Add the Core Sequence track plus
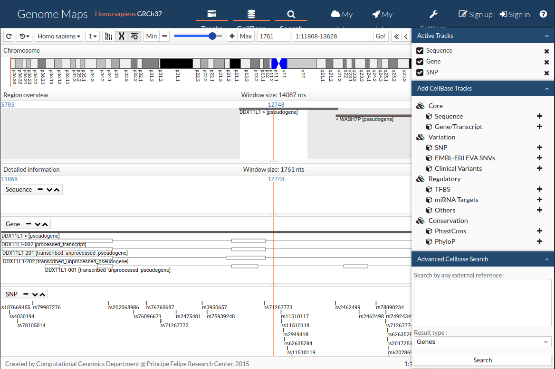Screen dimensions: 555x369 [x=539, y=116]
